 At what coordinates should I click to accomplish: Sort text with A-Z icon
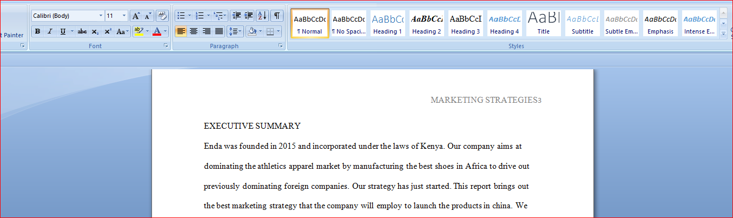pos(262,16)
